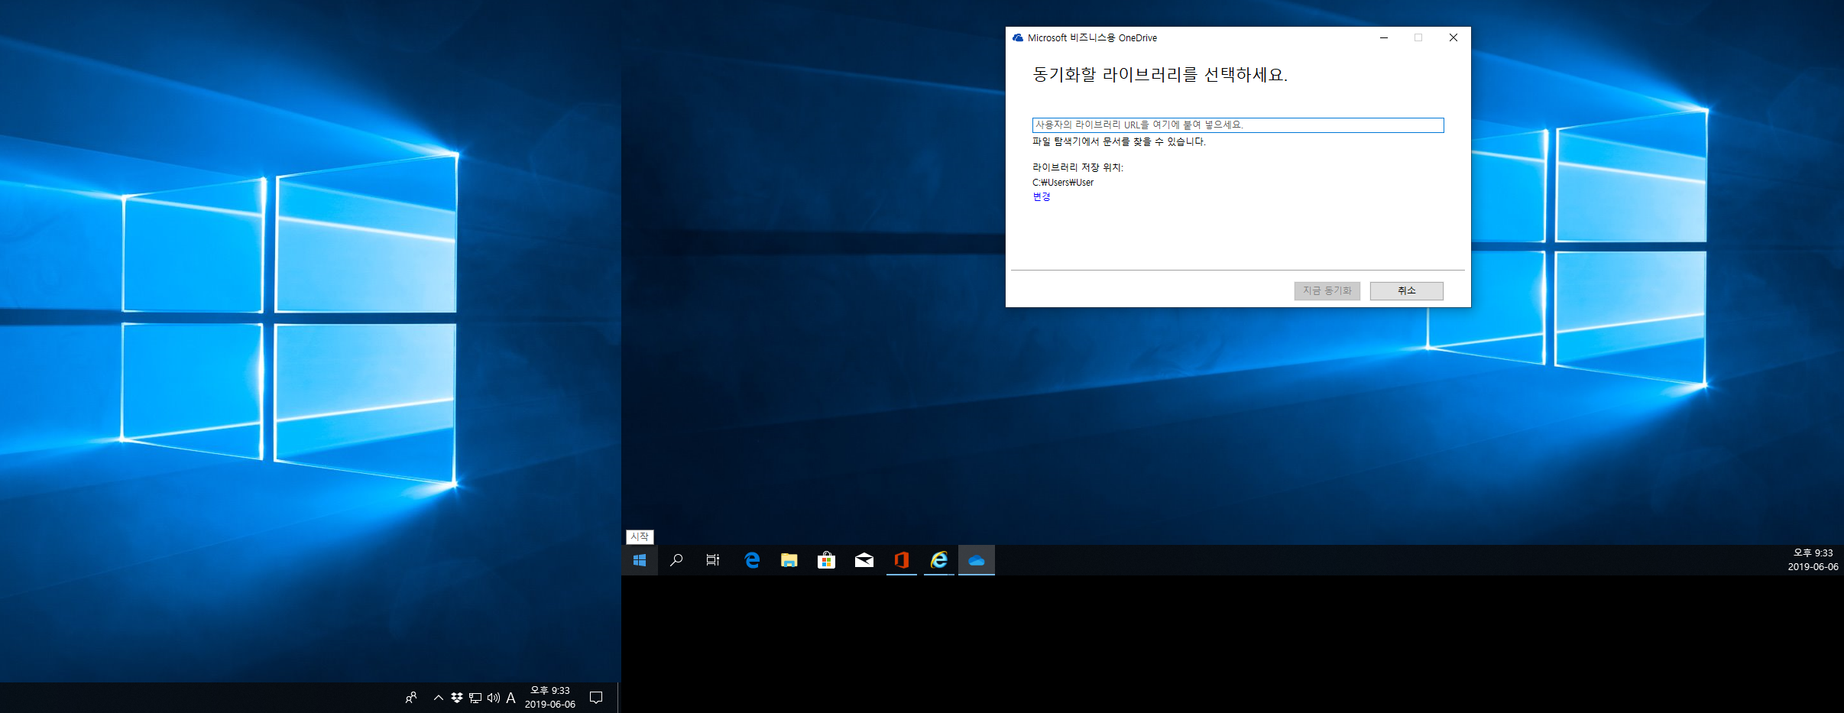Image resolution: width=1844 pixels, height=713 pixels.
Task: Open the People tray icon
Action: coord(411,698)
